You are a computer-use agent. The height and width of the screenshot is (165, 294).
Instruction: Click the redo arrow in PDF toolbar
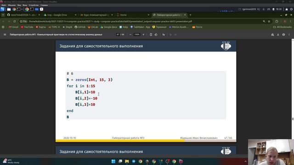(x=175, y=35)
